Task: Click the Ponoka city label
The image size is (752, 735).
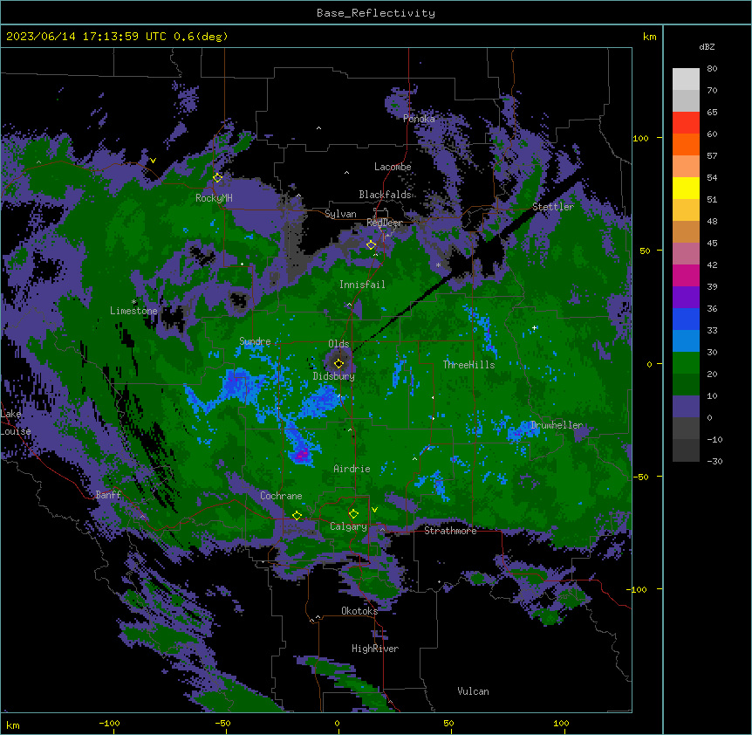Action: (419, 119)
